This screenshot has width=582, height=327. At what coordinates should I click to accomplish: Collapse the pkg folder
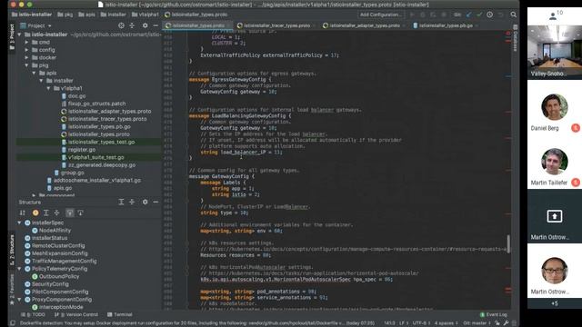26,65
